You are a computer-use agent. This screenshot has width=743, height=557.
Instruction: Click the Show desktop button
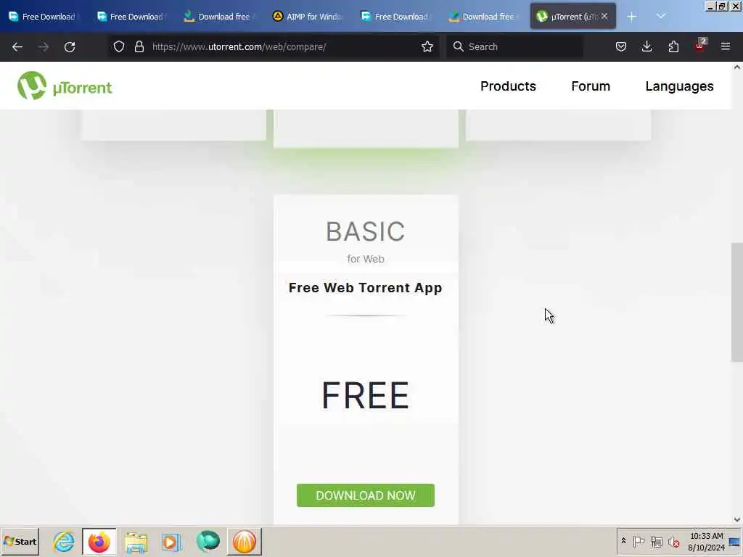pos(736,541)
